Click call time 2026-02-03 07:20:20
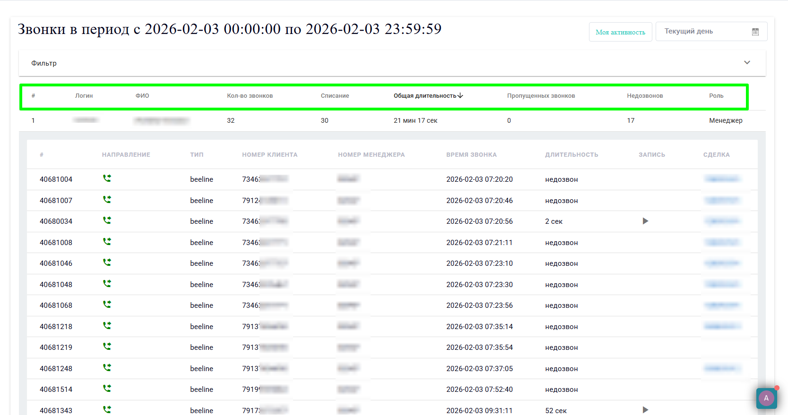788x415 pixels. (x=479, y=179)
